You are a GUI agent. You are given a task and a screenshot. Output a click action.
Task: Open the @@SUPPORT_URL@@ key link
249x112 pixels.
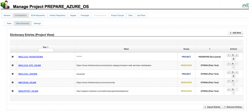pyautogui.click(x=28, y=91)
